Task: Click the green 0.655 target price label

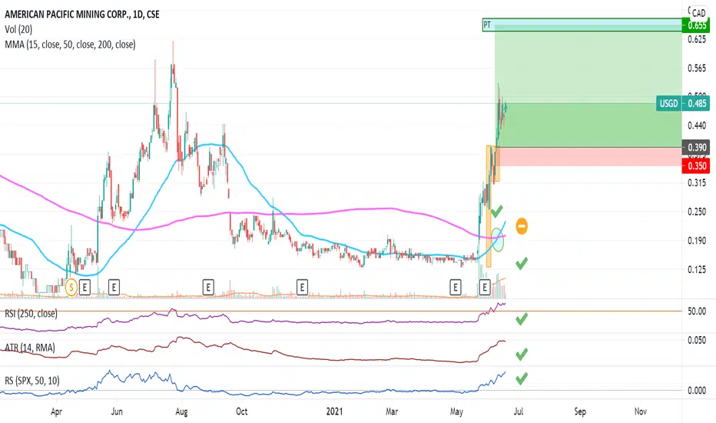Action: click(696, 25)
